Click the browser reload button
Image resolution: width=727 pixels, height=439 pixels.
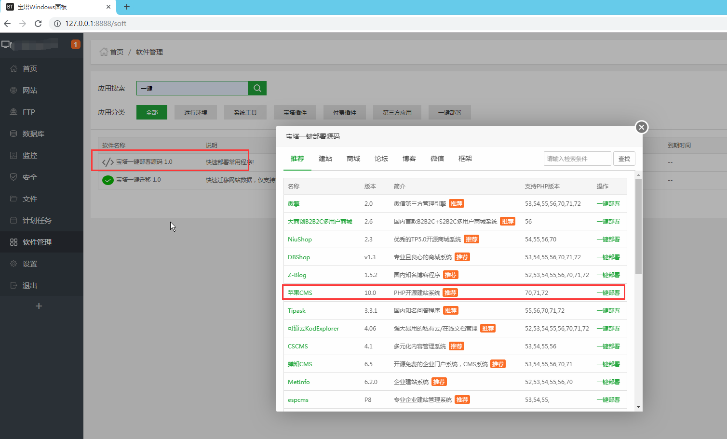(38, 24)
